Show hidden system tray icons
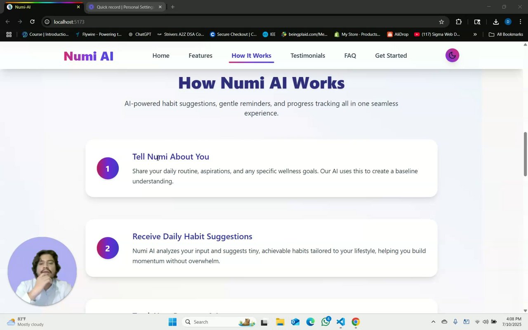This screenshot has width=528, height=330. point(433,322)
